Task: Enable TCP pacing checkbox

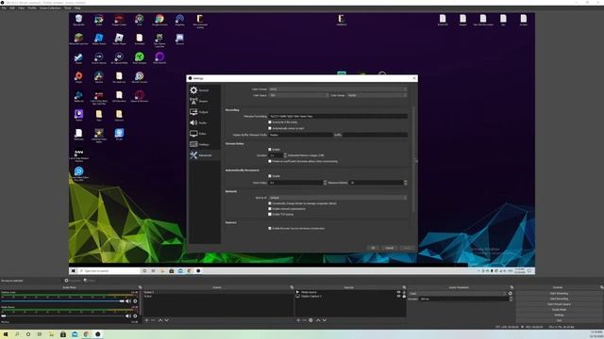Action: click(270, 214)
